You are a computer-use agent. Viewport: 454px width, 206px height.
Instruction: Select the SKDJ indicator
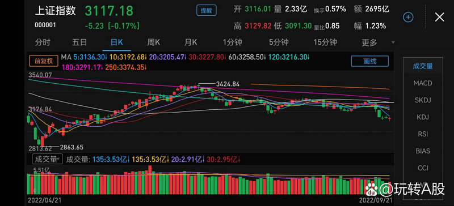pos(423,100)
